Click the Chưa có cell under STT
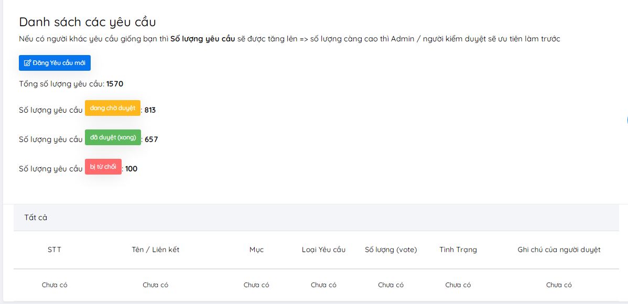 coord(55,285)
